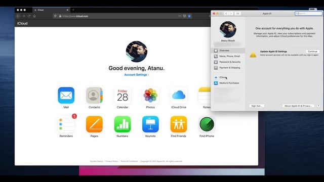Screen dimensions: 324x182
Task: Open a new browser tab with plus
Action: (73, 10)
